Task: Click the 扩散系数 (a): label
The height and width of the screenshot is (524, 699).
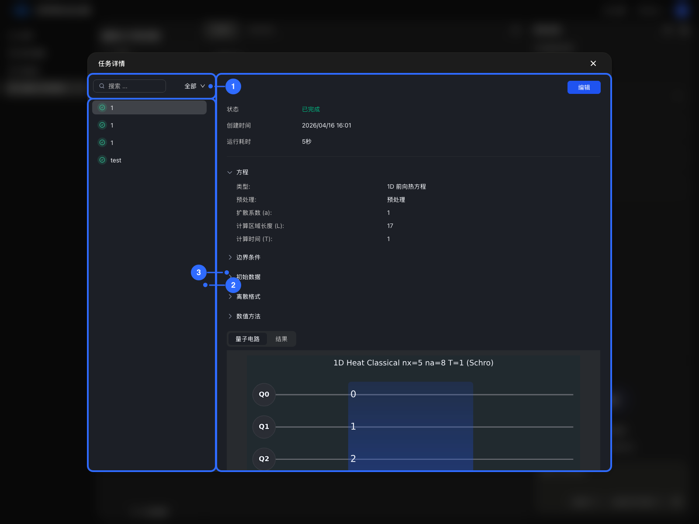Action: tap(254, 213)
